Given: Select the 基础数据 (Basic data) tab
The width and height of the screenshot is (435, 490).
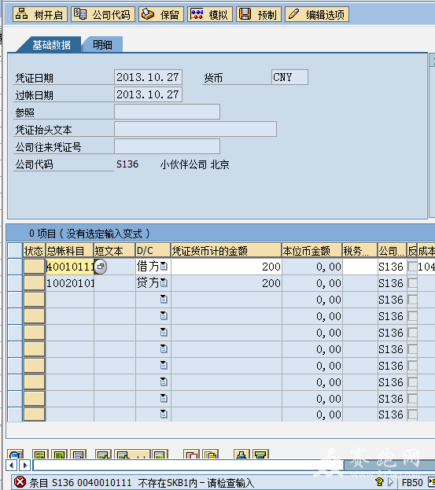Looking at the screenshot, I should tap(51, 45).
